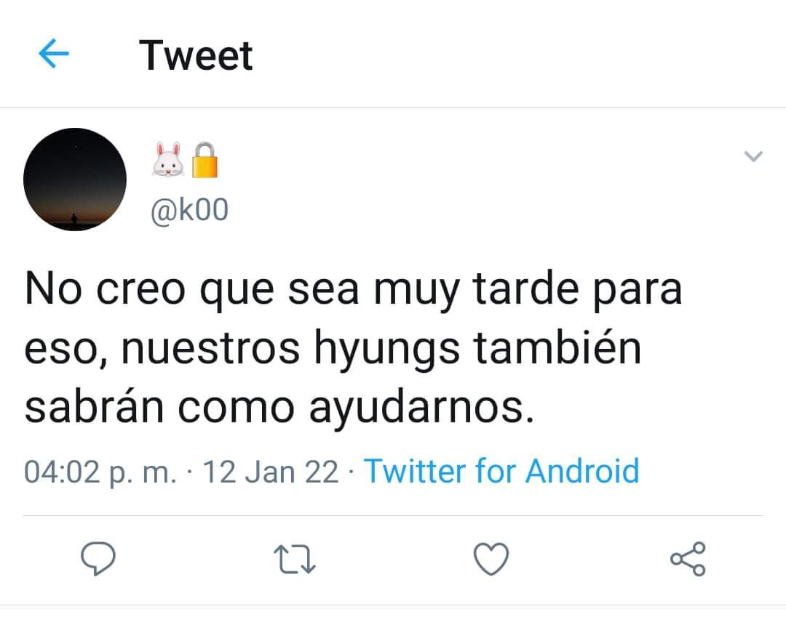Retweet this tweet with the arrows icon
This screenshot has width=786, height=617.
tap(295, 559)
